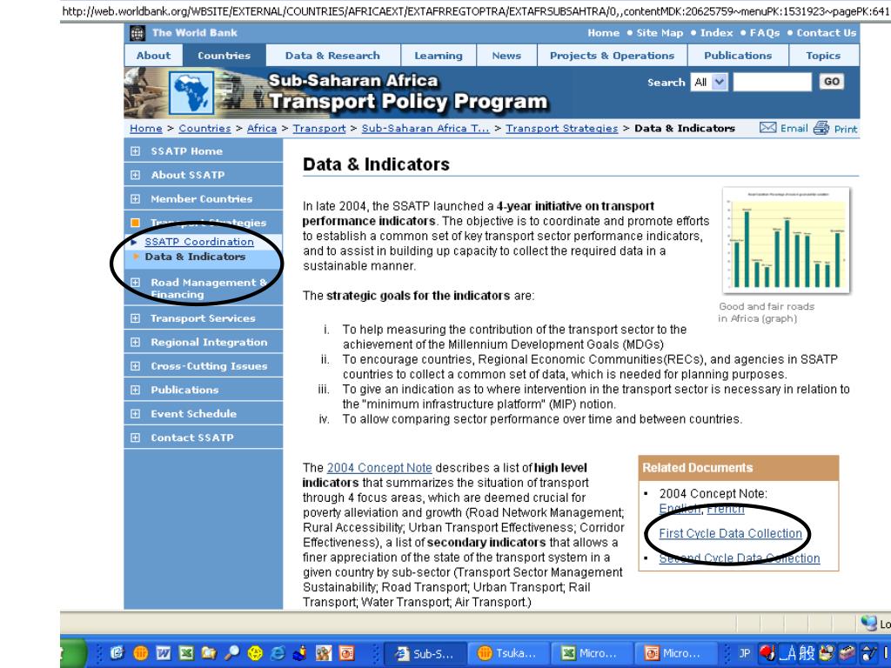This screenshot has width=891, height=668.
Task: Open the Data & Research tab
Action: (333, 56)
